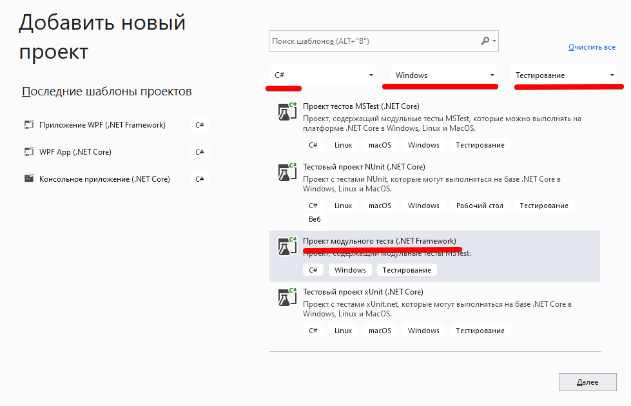The width and height of the screenshot is (631, 406).
Task: Click the NUnit test project flask icon
Action: 286,173
